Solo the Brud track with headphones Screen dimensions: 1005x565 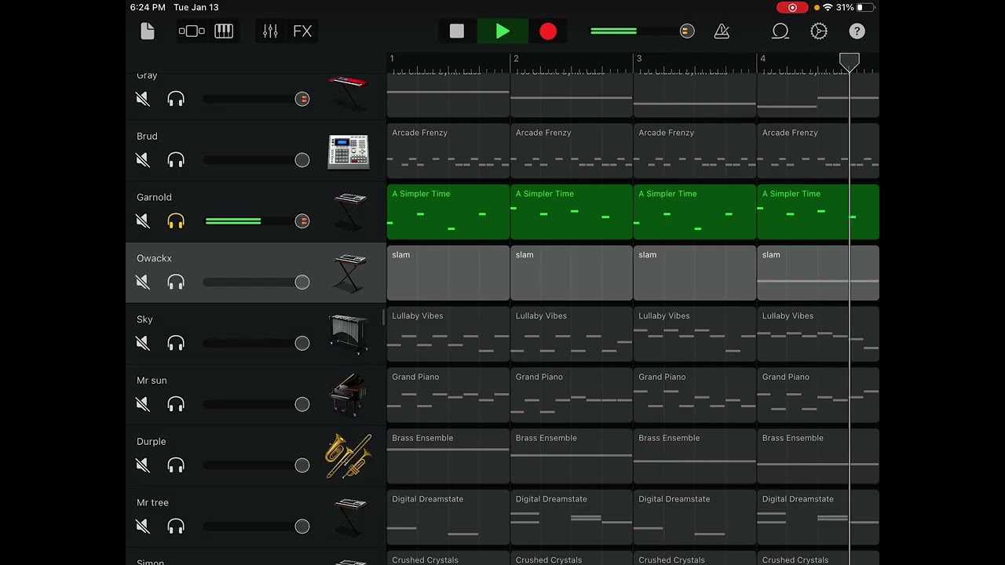click(176, 160)
